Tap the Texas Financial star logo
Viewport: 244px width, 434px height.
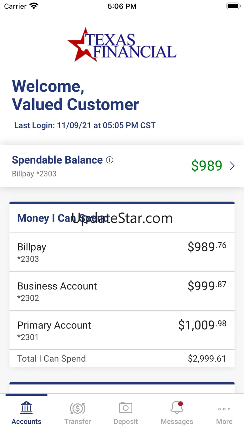[x=122, y=44]
